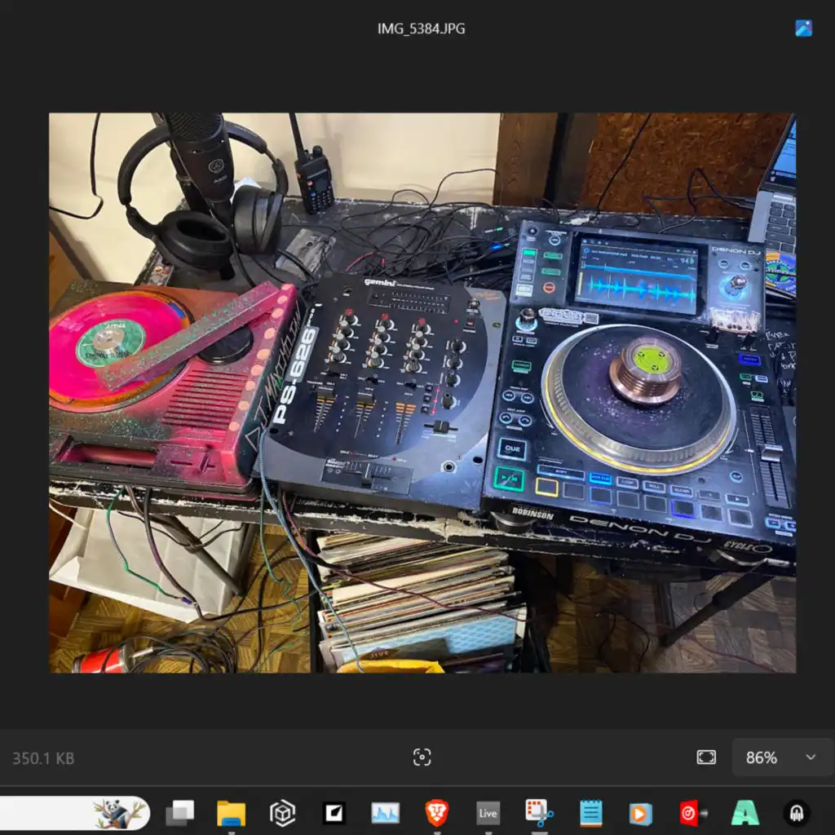Click the focus-frame icon in the bottom bar
Screen dimensions: 835x835
tap(422, 758)
